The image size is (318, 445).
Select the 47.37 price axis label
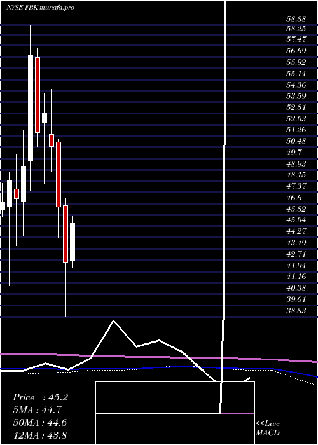pyautogui.click(x=296, y=186)
